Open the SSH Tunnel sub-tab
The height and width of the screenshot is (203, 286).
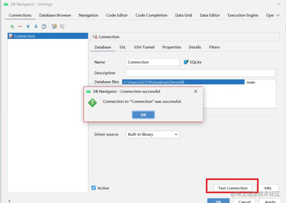[x=144, y=47]
